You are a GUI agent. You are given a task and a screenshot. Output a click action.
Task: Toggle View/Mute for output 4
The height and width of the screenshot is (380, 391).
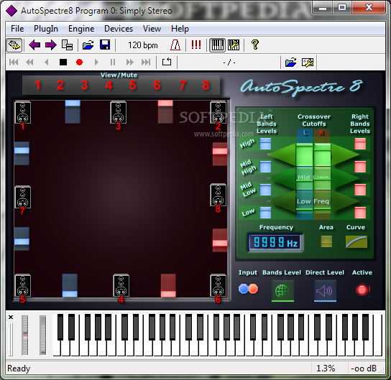109,85
